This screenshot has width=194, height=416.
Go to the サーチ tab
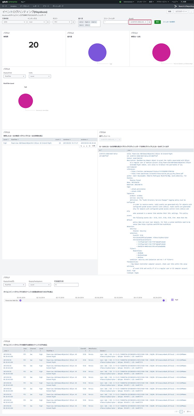tap(4, 6)
